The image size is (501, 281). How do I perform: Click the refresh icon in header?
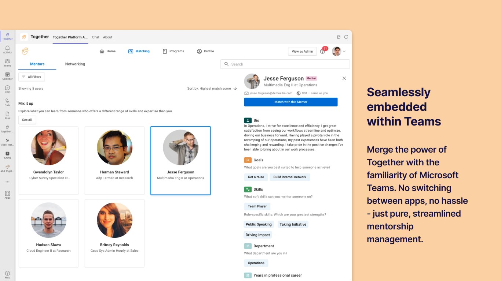coord(346,37)
